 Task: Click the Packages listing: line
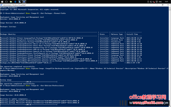[8, 27]
